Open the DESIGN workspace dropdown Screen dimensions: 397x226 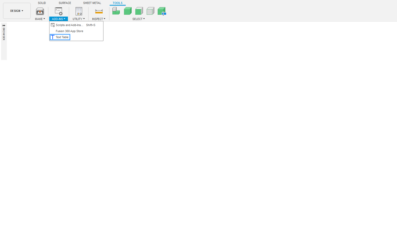17,11
